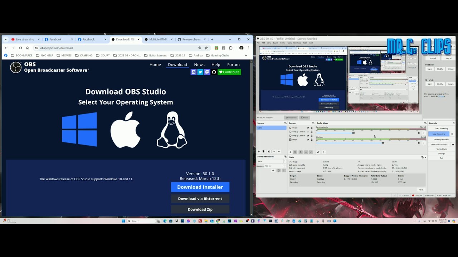Toggle visibility of first Display Capture source
The height and width of the screenshot is (257, 458).
pos(308,132)
